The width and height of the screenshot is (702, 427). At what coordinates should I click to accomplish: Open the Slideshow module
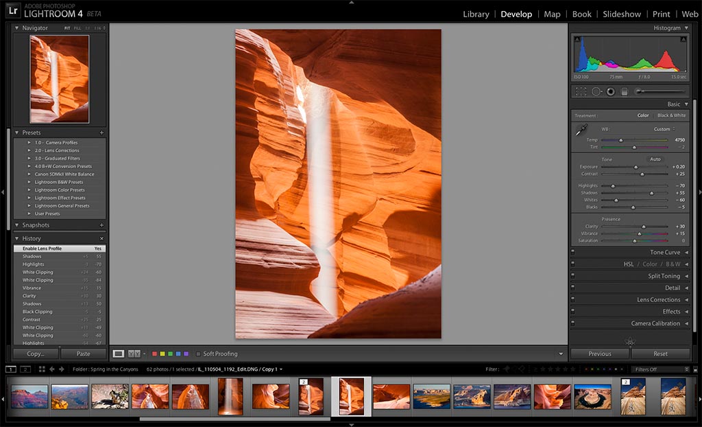click(x=622, y=14)
